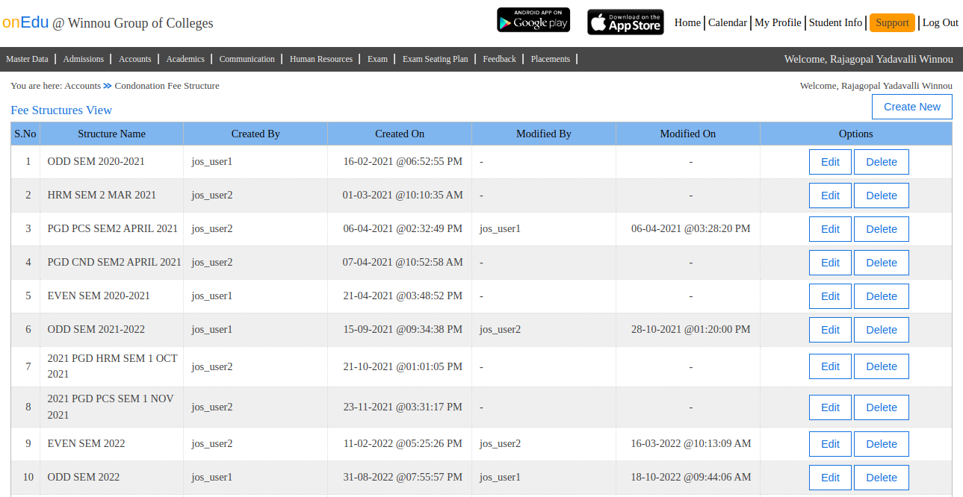Open the Human Resources menu

(321, 59)
